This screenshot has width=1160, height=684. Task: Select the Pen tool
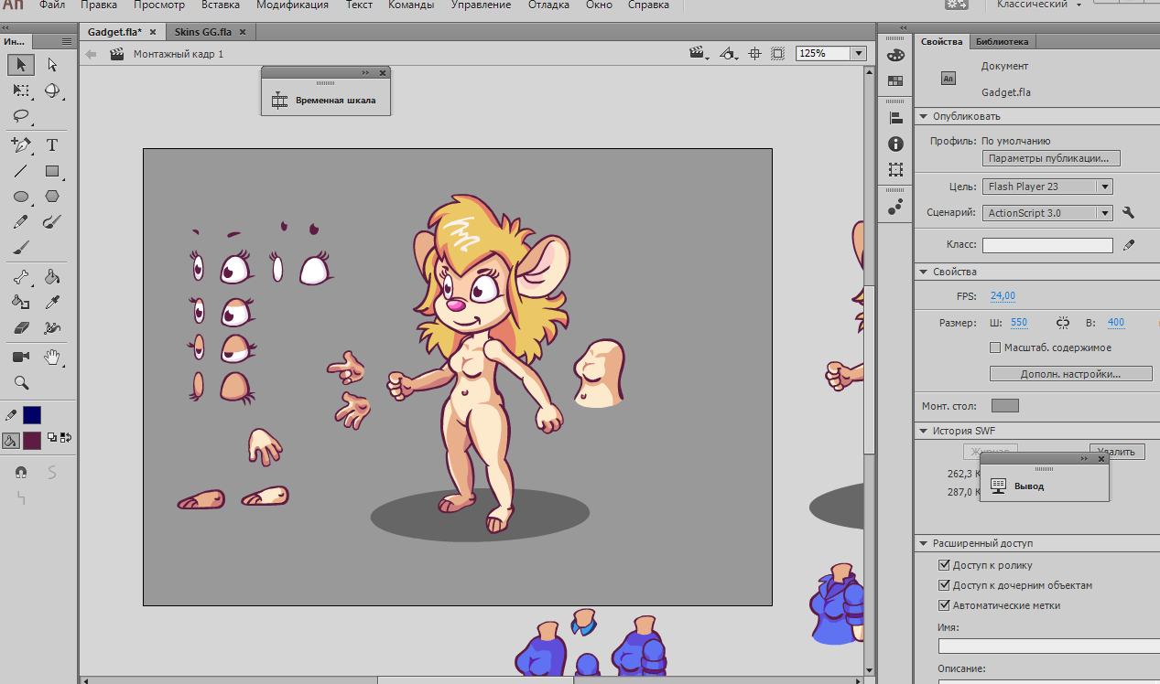point(21,144)
